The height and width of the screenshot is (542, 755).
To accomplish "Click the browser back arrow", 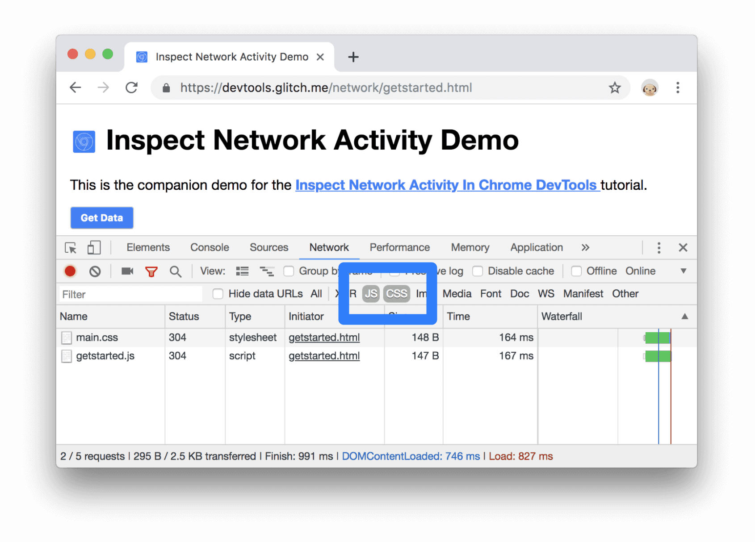I will click(x=75, y=88).
